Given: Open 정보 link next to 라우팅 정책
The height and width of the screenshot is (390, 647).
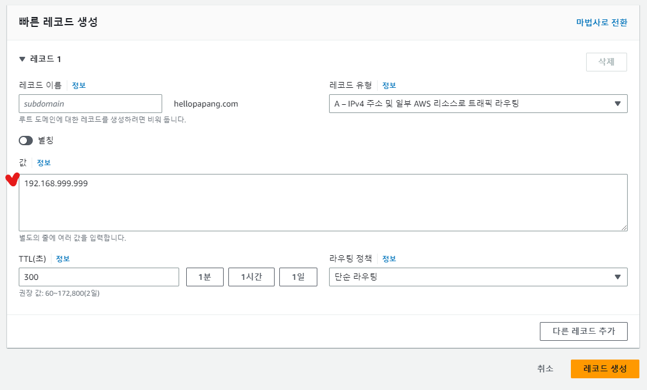Looking at the screenshot, I should (x=389, y=259).
